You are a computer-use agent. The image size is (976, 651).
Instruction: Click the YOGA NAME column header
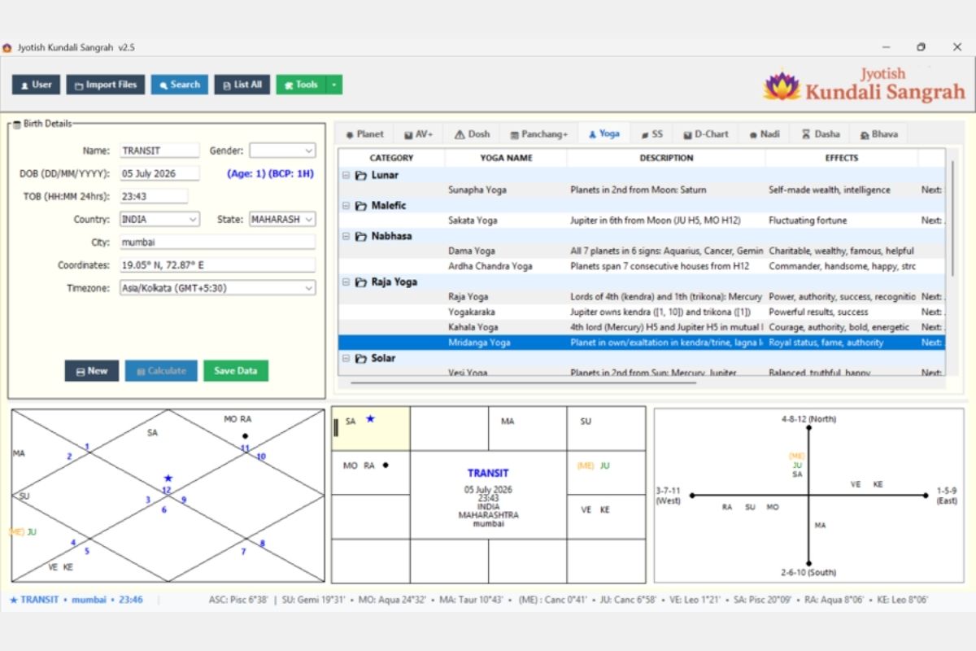506,158
